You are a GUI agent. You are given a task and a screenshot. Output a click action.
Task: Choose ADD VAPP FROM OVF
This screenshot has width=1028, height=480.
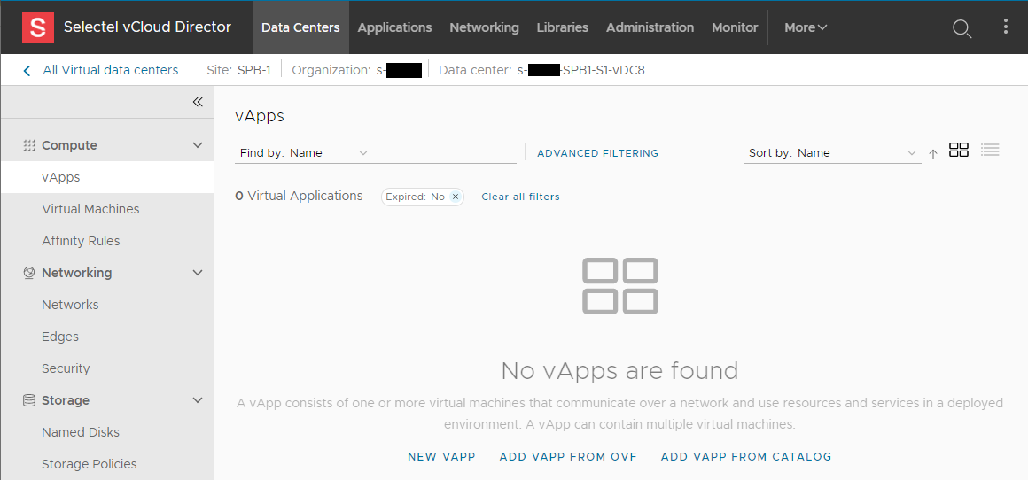568,456
